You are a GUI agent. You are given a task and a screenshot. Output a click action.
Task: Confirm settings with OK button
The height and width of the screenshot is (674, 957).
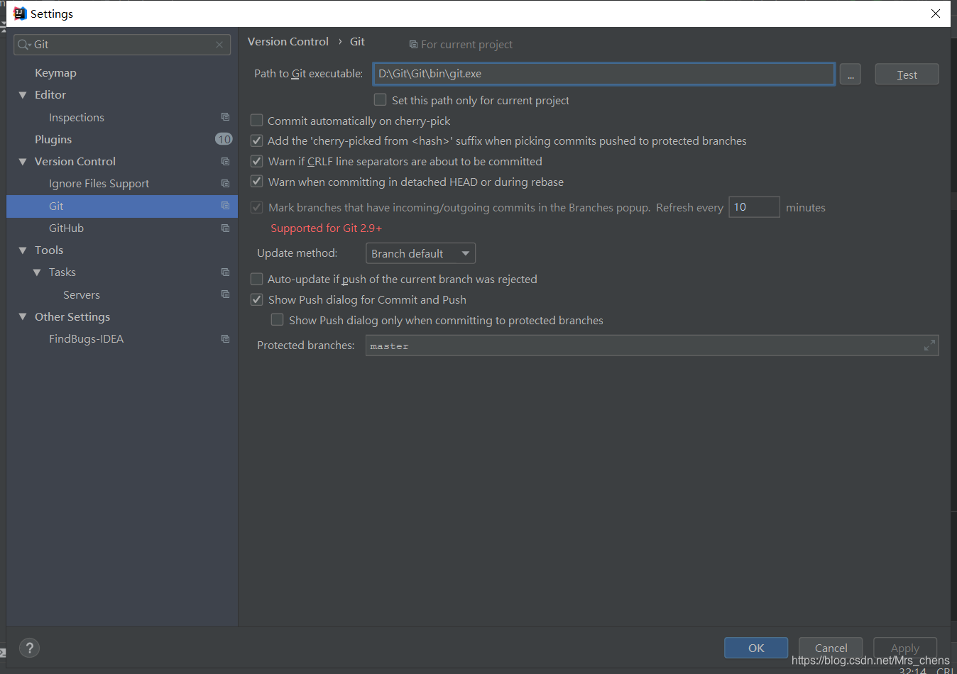coord(756,648)
